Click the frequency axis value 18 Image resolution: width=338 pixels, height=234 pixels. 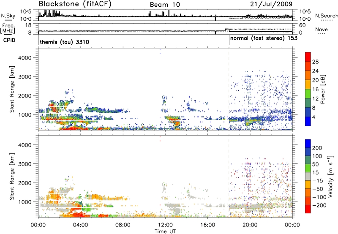28,25
